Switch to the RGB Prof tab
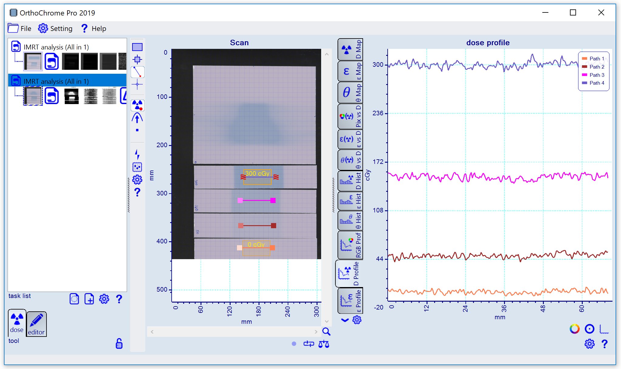The image size is (621, 369). 350,245
